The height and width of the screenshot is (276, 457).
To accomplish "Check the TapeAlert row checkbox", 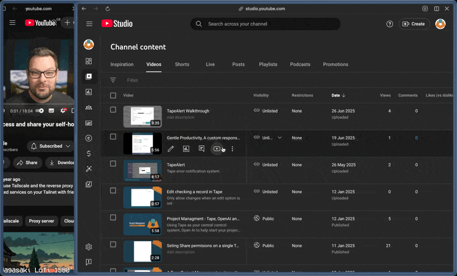I will click(113, 164).
